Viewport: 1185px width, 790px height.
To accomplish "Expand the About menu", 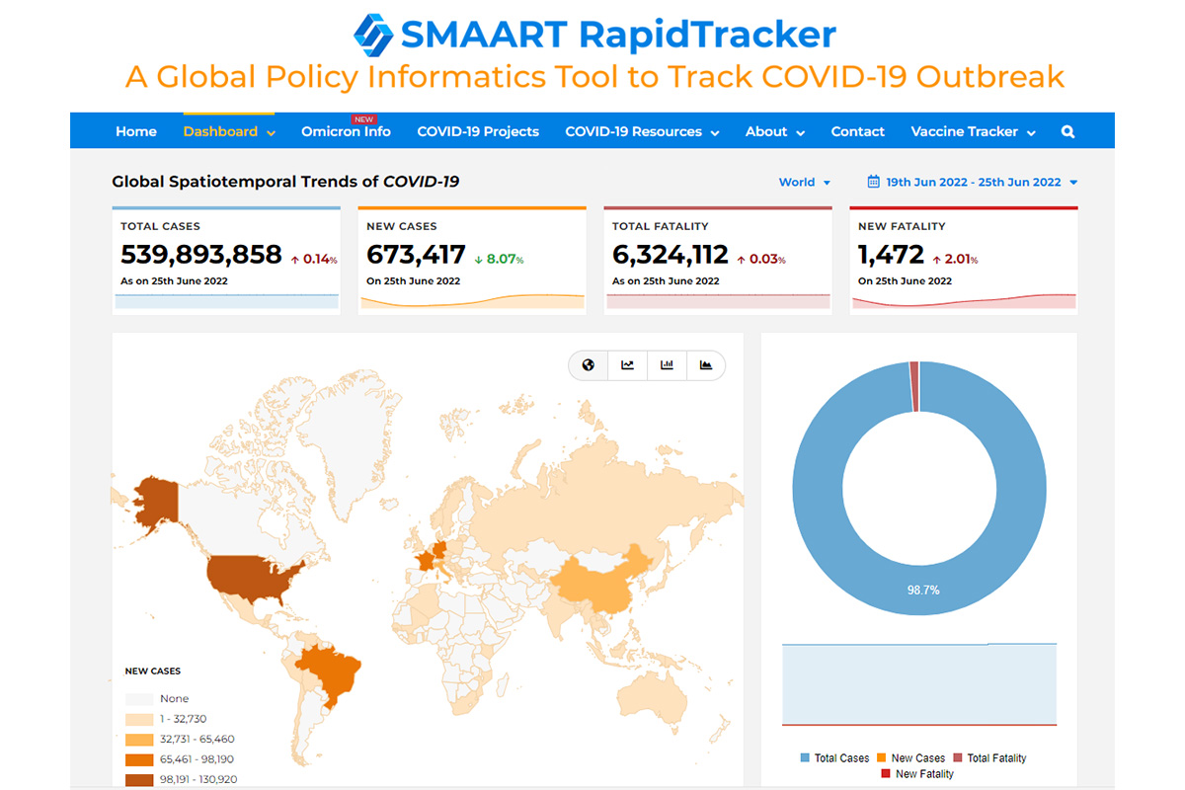I will [775, 131].
